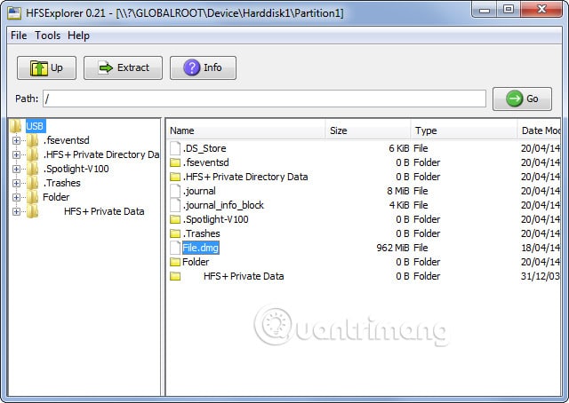Viewport: 569px width, 403px height.
Task: Select .DS_Store file name
Action: click(204, 148)
